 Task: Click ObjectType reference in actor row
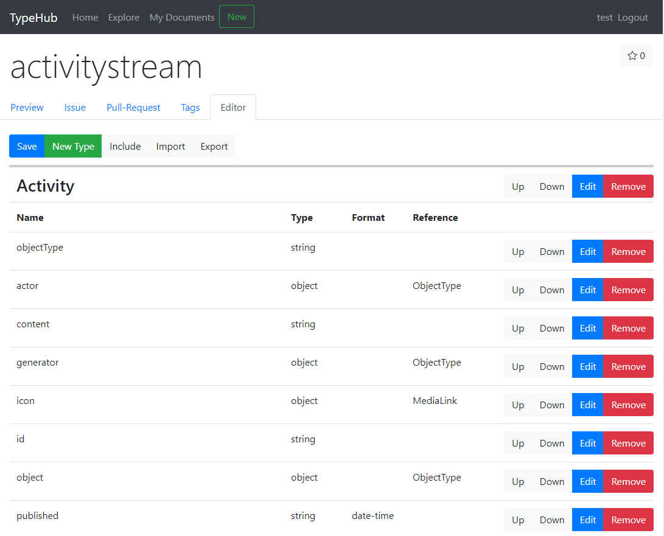pos(436,286)
